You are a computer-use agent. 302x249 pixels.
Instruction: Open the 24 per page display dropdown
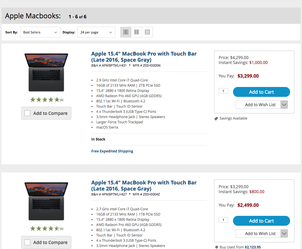point(96,32)
